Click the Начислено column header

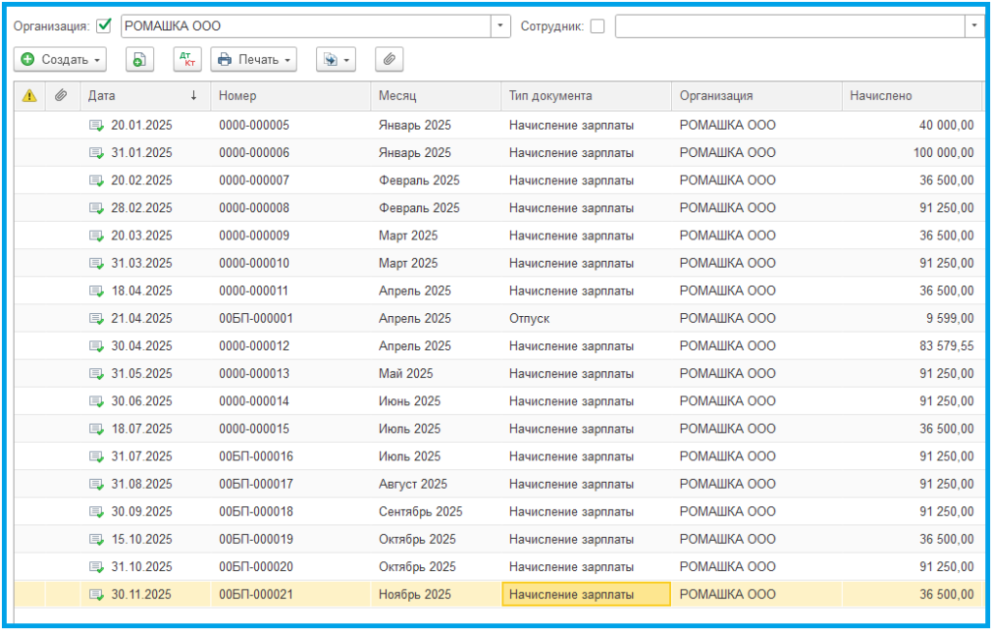881,95
